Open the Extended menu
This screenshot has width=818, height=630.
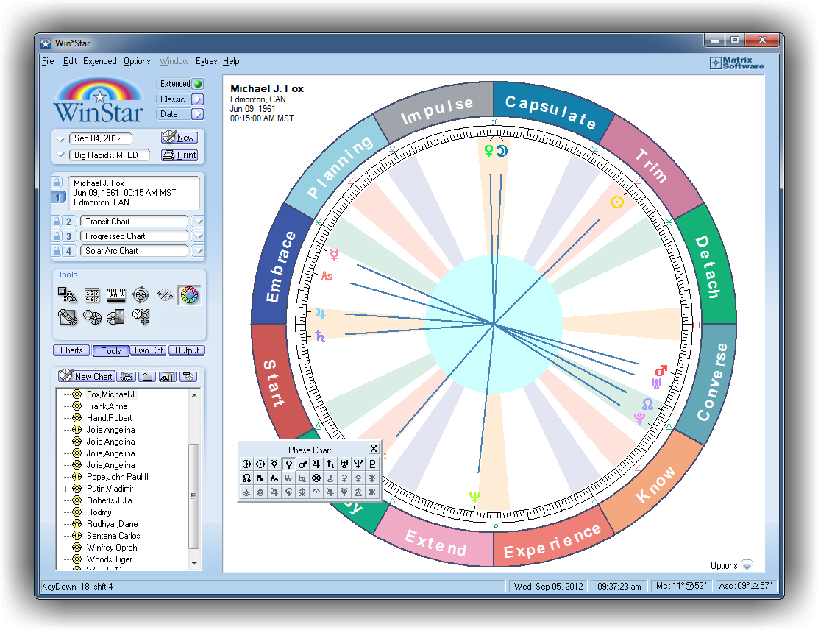tap(99, 61)
